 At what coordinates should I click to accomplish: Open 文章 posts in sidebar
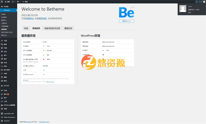9,41
